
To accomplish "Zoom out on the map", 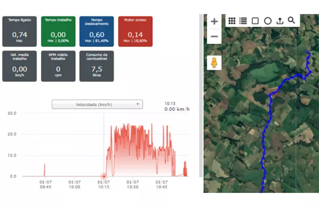I will [214, 36].
